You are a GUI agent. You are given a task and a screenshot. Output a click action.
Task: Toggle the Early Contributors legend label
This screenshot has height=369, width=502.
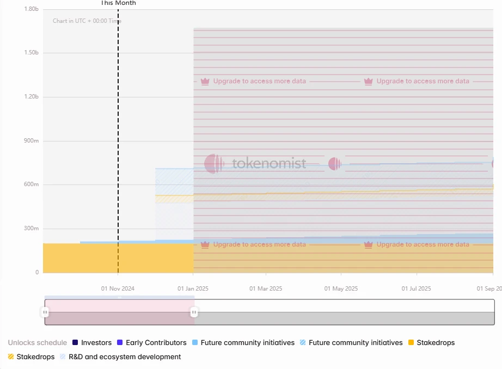(x=156, y=343)
